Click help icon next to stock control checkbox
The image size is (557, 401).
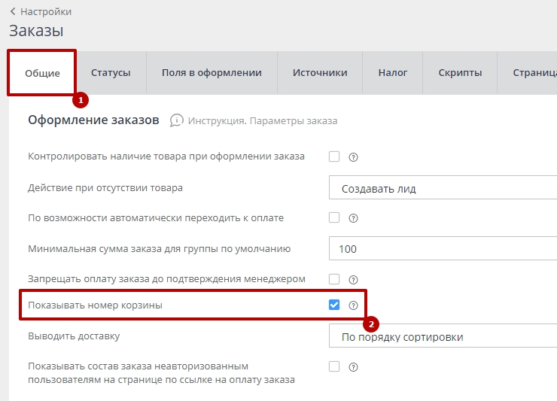click(353, 157)
